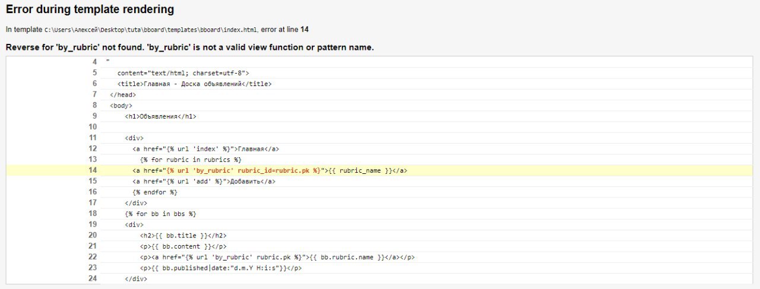Select the template file path index.html
Screen dimensions: 760x289
(x=151, y=29)
